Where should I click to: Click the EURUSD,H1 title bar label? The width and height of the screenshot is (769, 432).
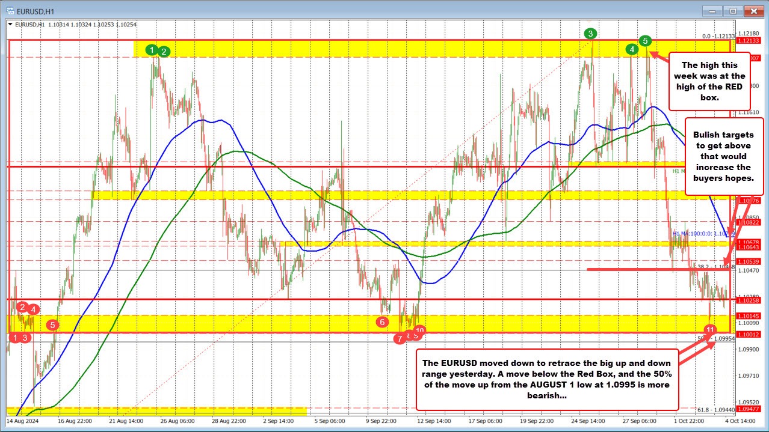[36, 11]
